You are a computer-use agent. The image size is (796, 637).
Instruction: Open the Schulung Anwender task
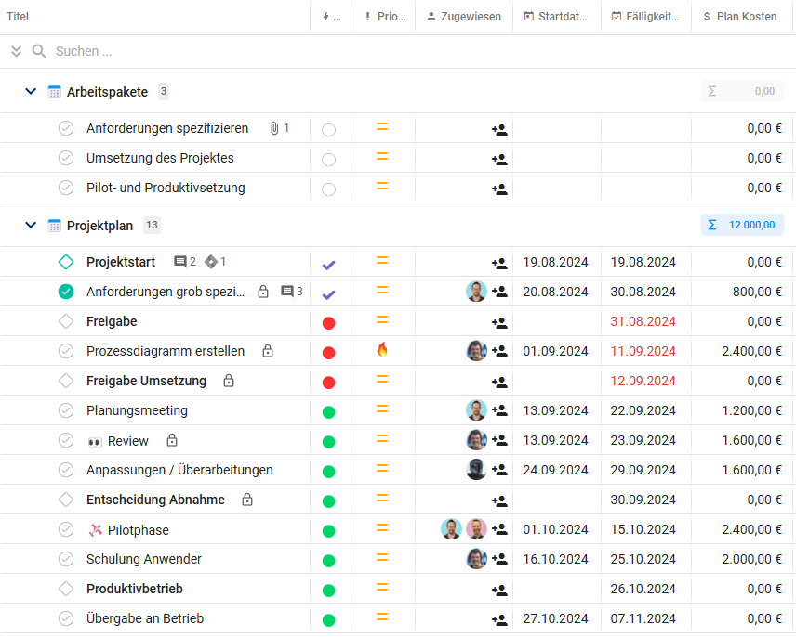click(144, 559)
